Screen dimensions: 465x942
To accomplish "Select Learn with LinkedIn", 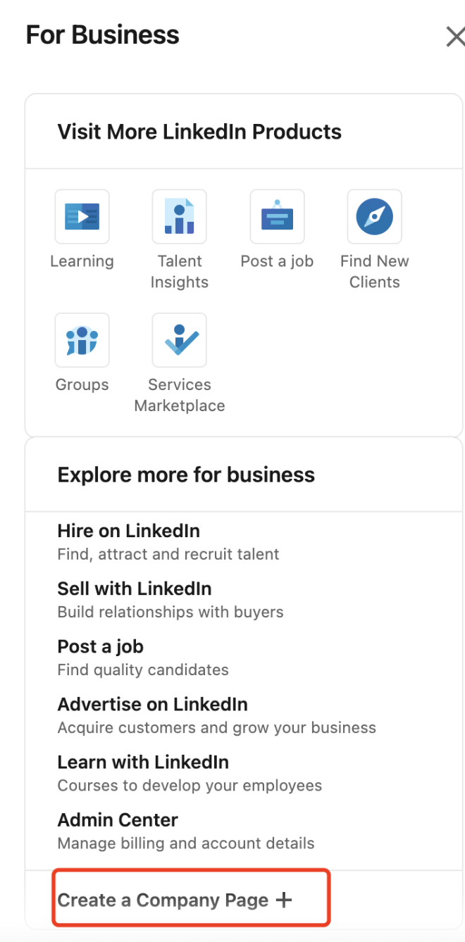I will pos(143,762).
